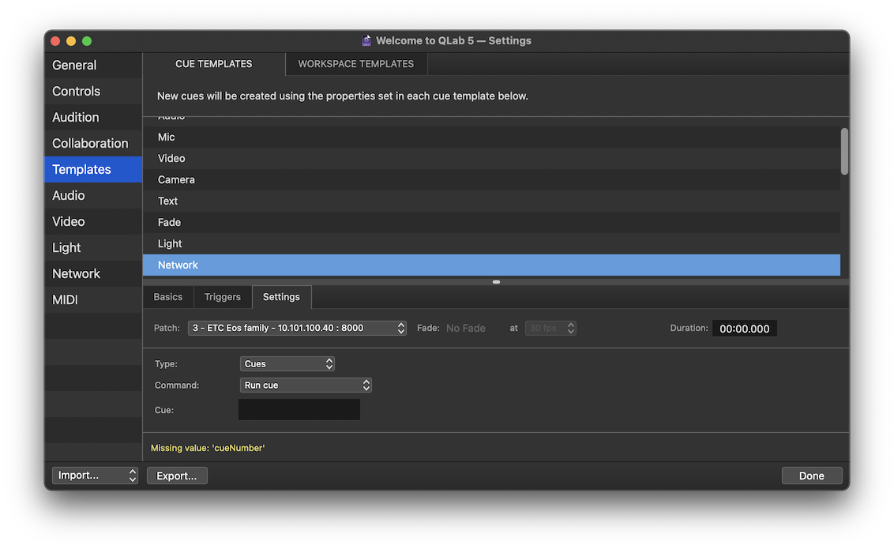Expand the Type dropdown showing Cues

click(x=287, y=364)
